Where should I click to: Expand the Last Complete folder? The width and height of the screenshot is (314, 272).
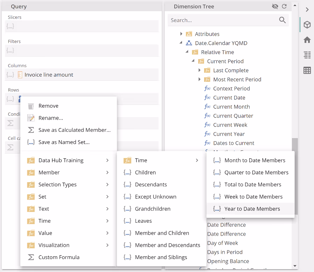coord(200,70)
